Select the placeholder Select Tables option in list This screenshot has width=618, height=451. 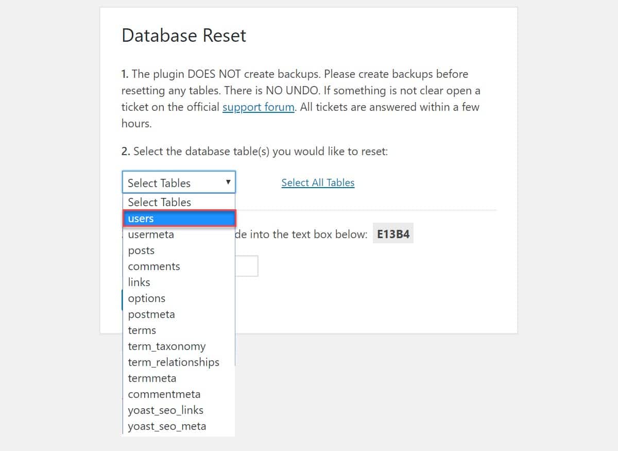pyautogui.click(x=179, y=202)
